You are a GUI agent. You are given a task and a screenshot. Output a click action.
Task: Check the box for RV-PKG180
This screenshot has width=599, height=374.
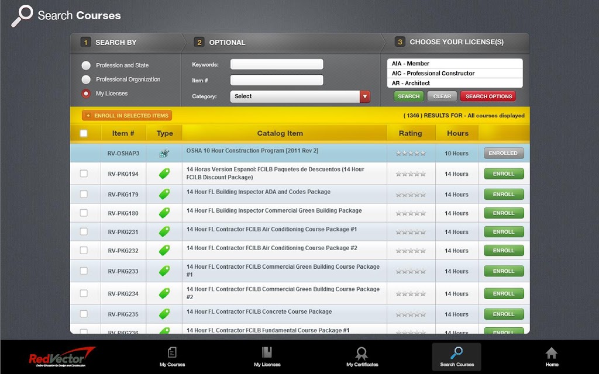pos(84,213)
